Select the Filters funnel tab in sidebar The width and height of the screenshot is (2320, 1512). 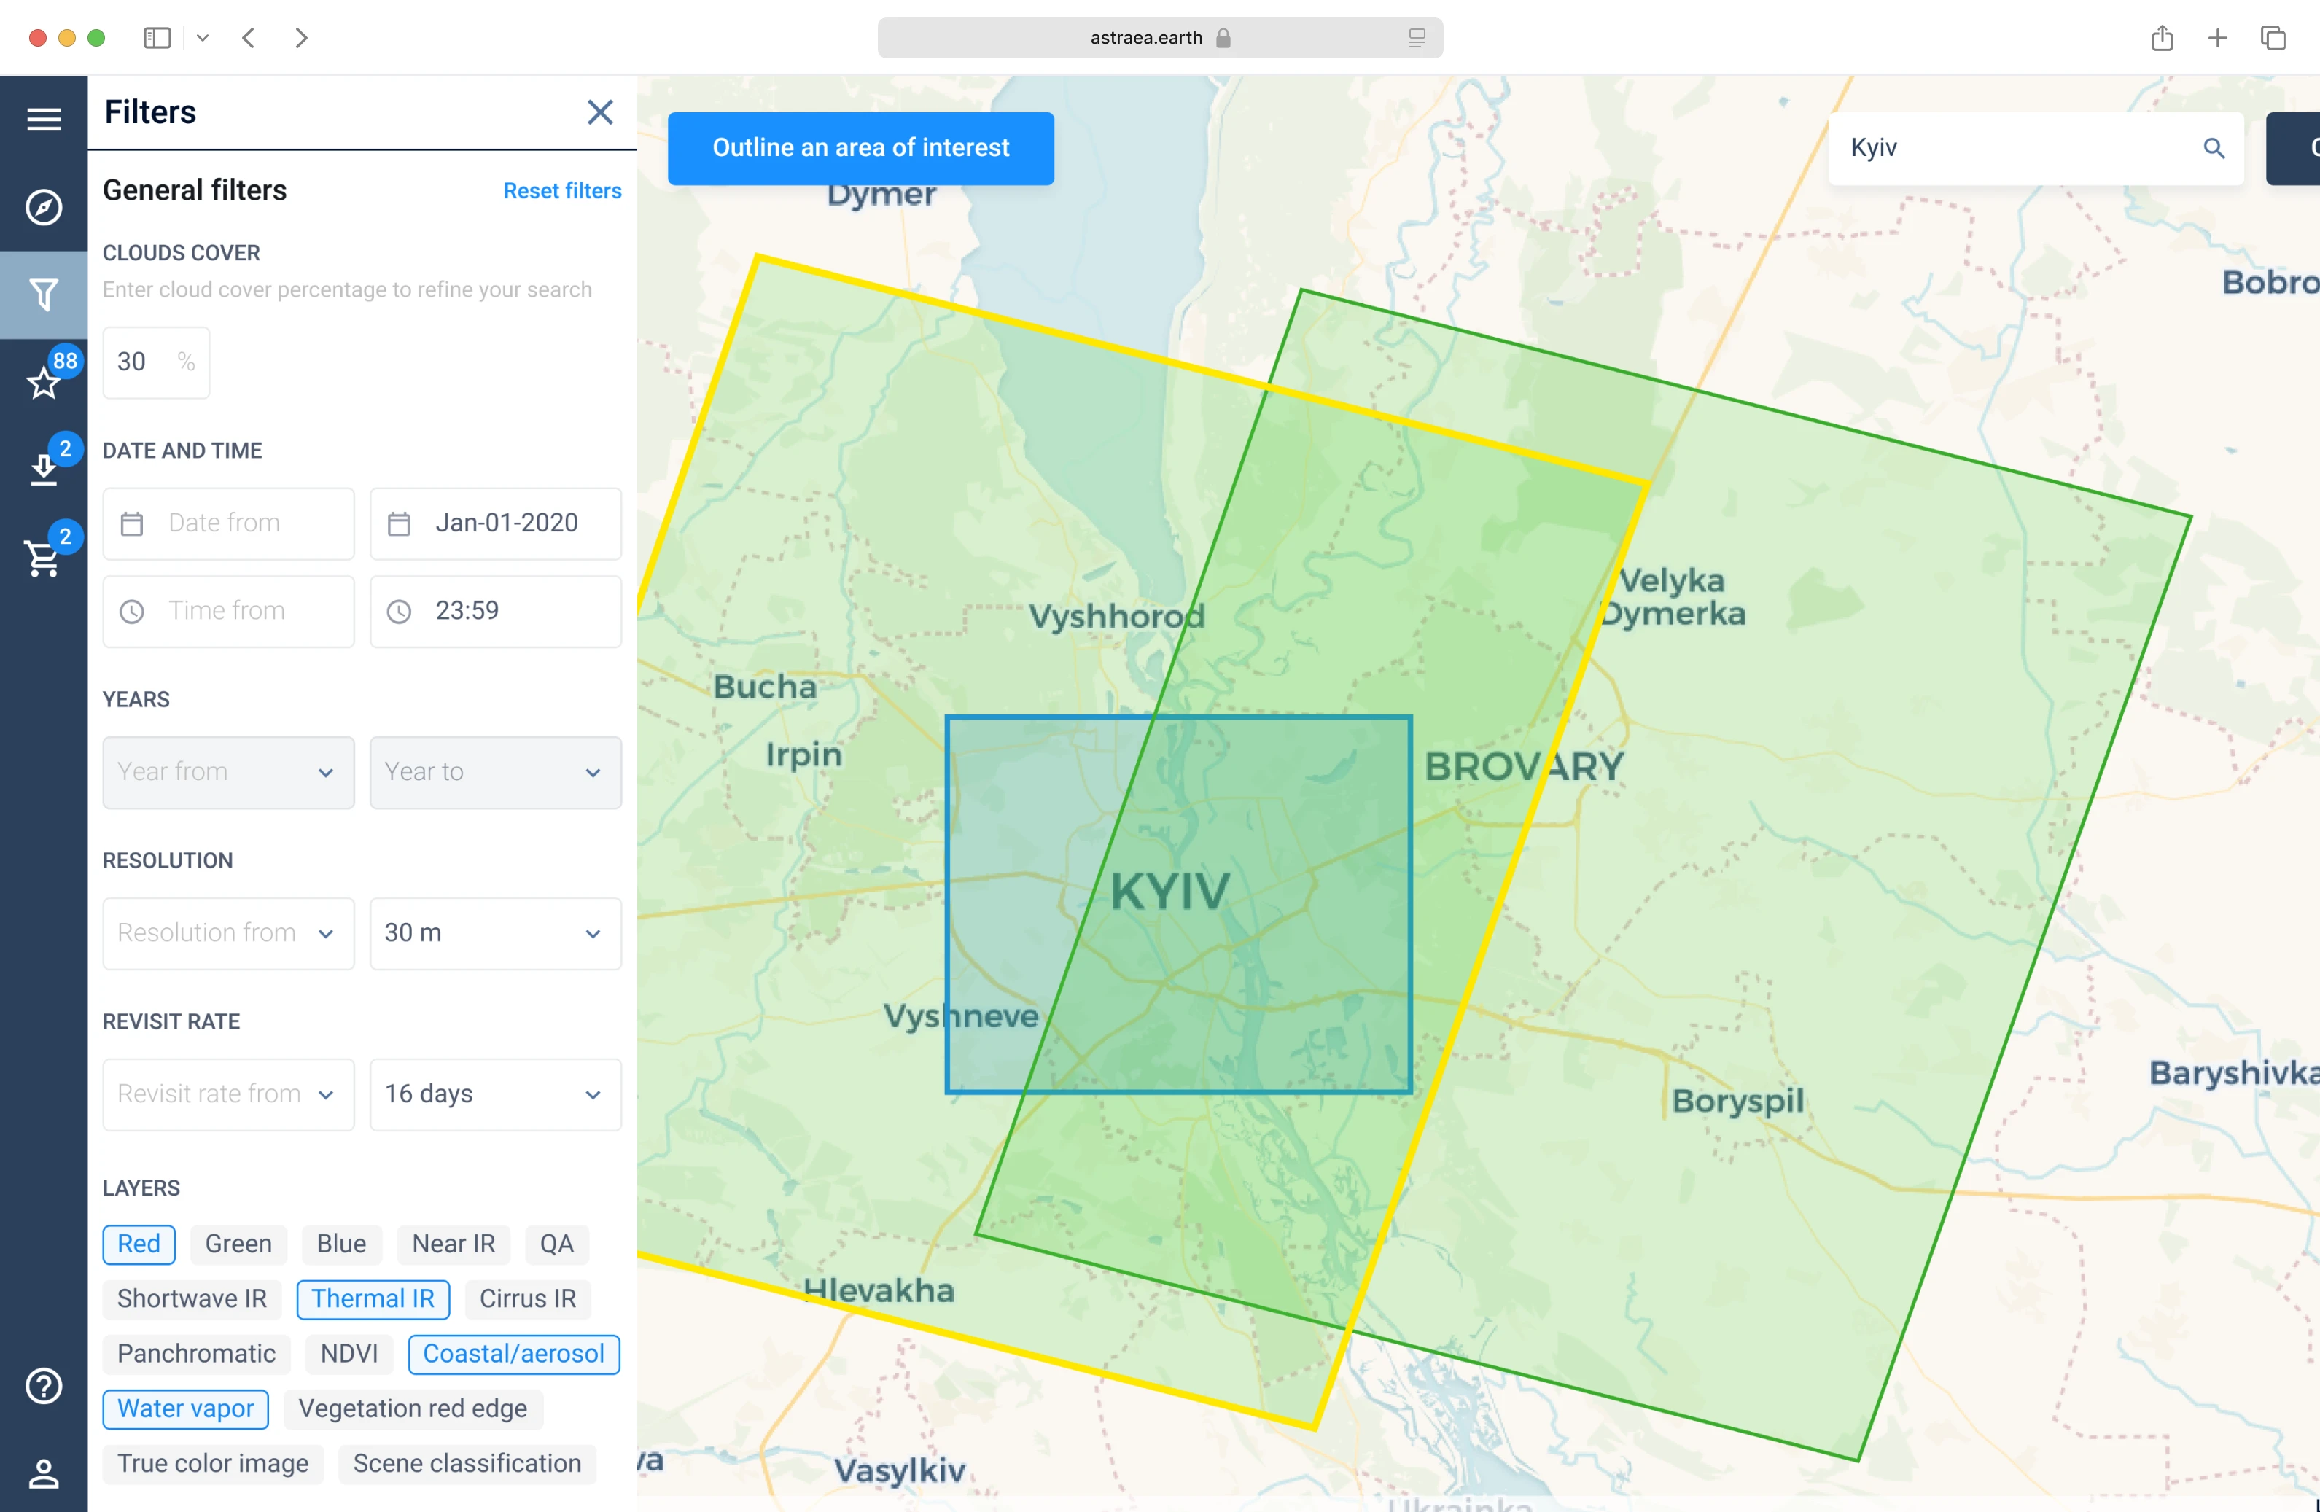click(43, 295)
